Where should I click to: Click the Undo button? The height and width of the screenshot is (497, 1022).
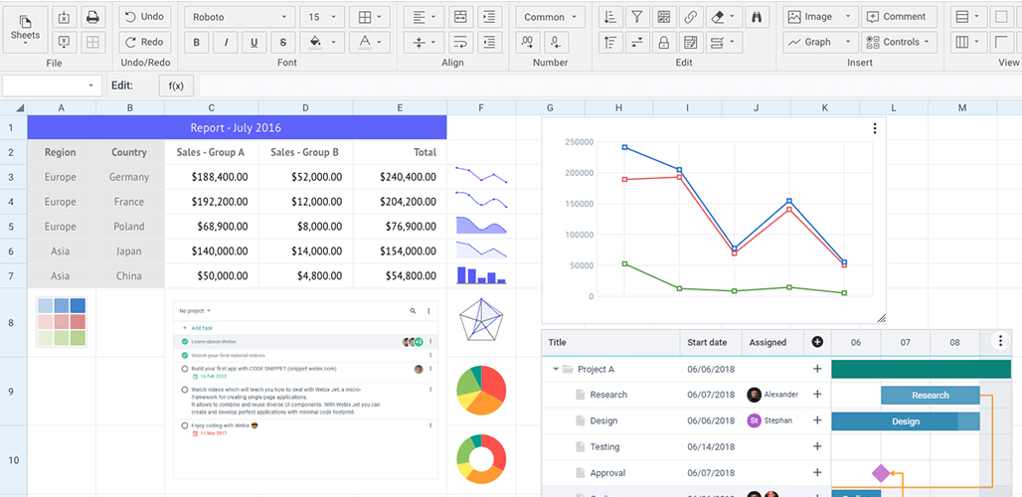point(144,17)
